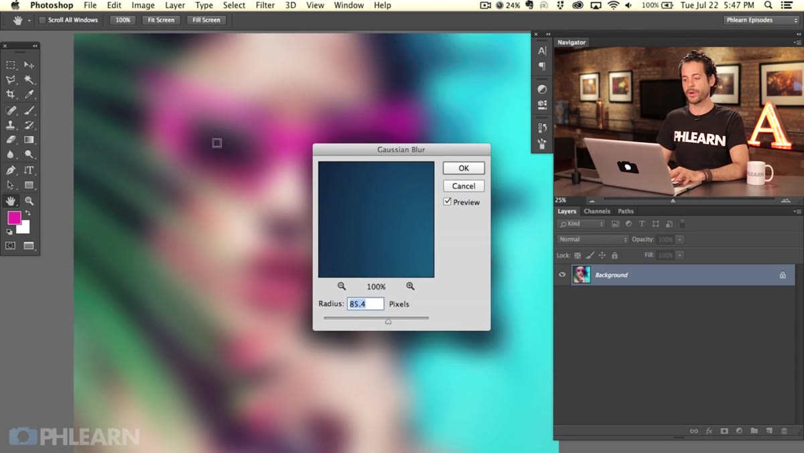Open the History panel icon
The width and height of the screenshot is (804, 453).
[542, 127]
